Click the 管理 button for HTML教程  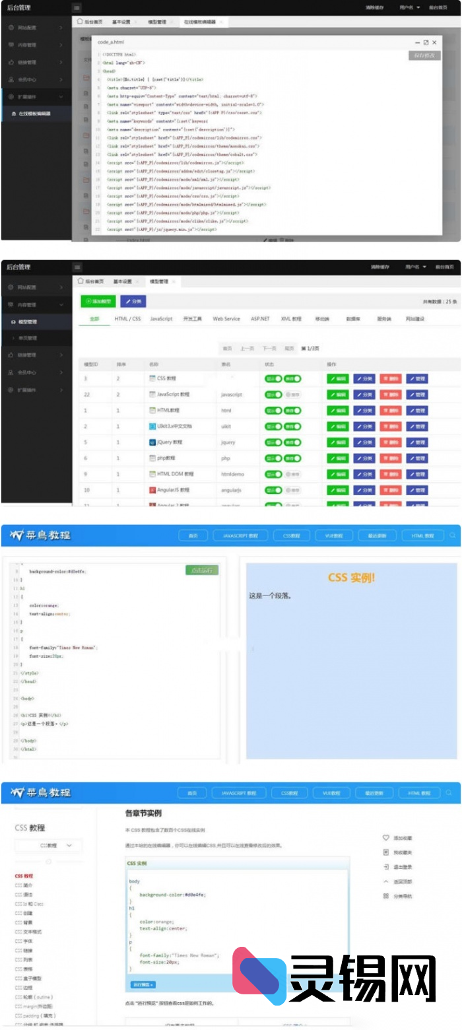[x=417, y=410]
